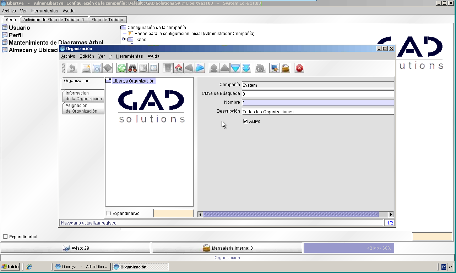
Task: Click the gray diamond save icon
Action: tap(108, 68)
